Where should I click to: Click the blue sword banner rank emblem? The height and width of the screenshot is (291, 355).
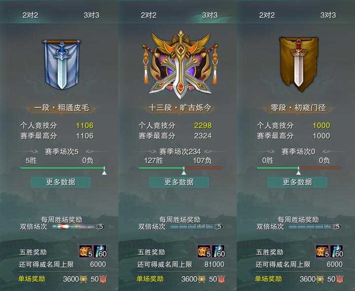(61, 64)
